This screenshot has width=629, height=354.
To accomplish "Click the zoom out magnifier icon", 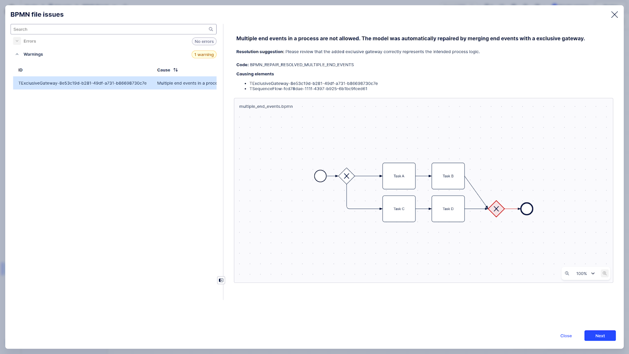I will 567,273.
